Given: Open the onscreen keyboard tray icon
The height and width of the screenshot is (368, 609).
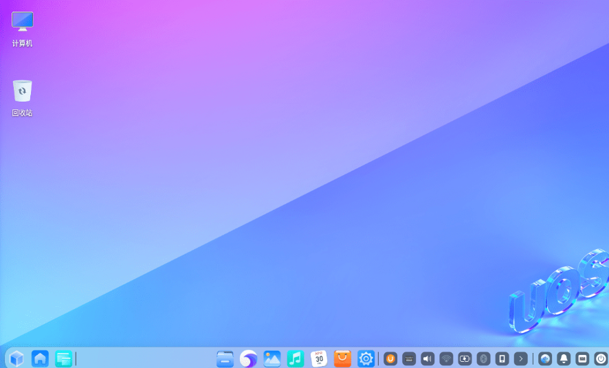Looking at the screenshot, I should (x=409, y=358).
